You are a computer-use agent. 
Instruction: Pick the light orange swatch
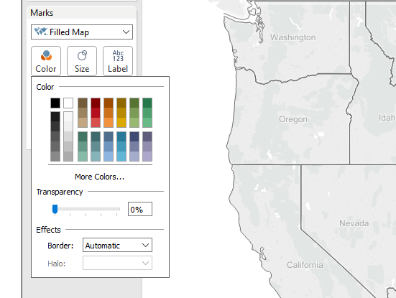(x=109, y=123)
